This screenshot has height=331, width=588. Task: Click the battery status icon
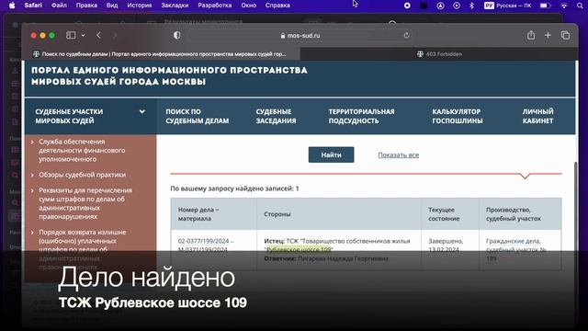pos(545,6)
